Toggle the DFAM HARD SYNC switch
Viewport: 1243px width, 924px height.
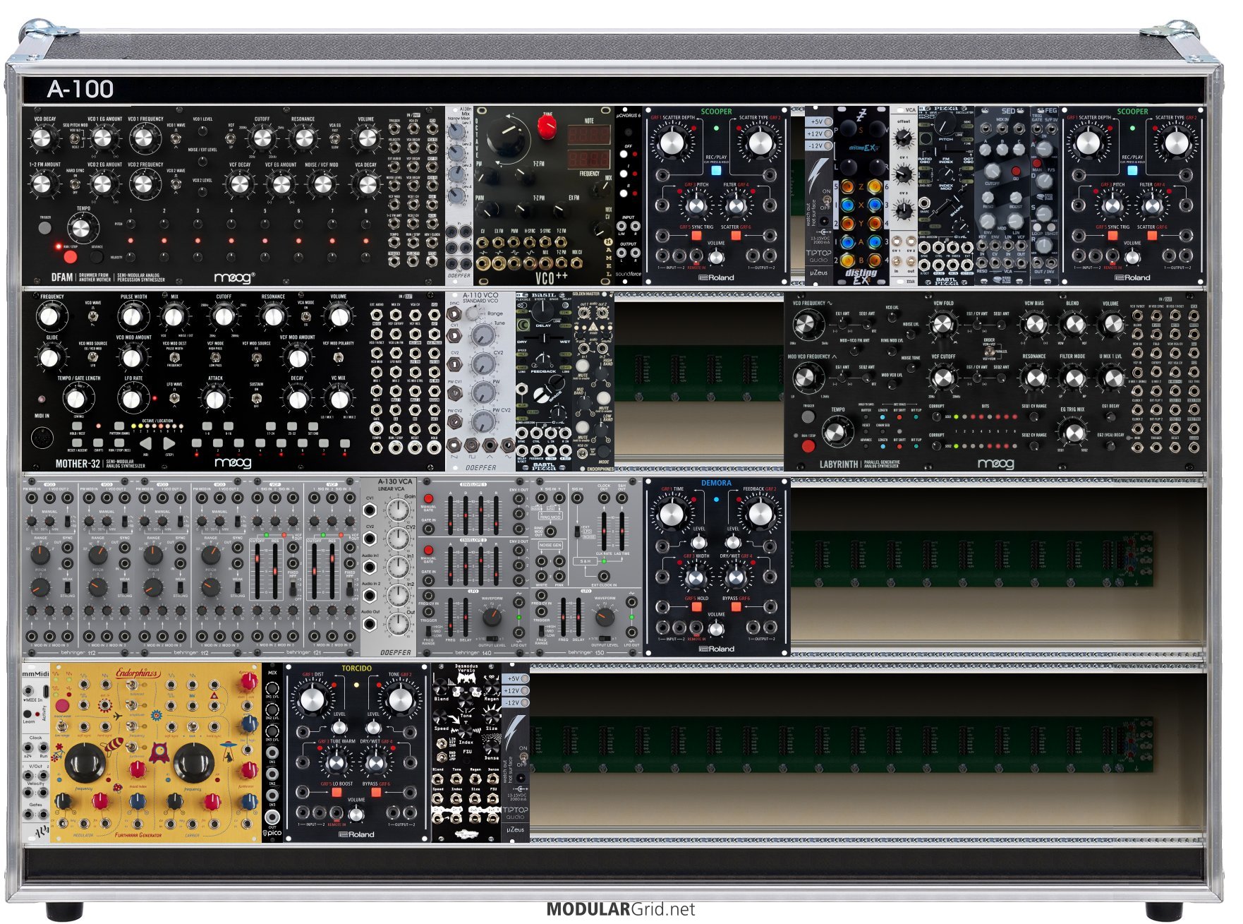click(75, 184)
